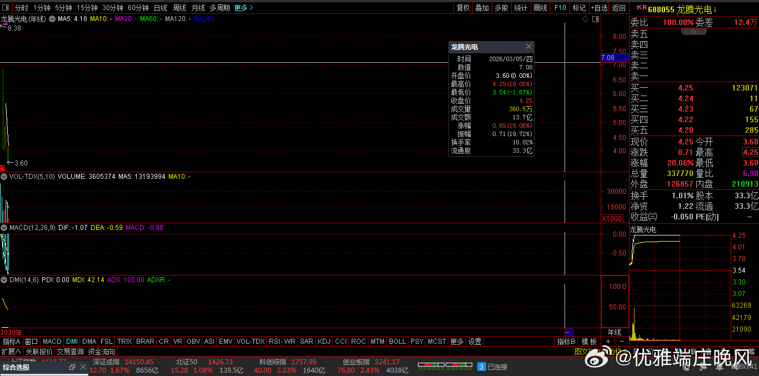Open the 统计 statistics tool

(x=521, y=8)
